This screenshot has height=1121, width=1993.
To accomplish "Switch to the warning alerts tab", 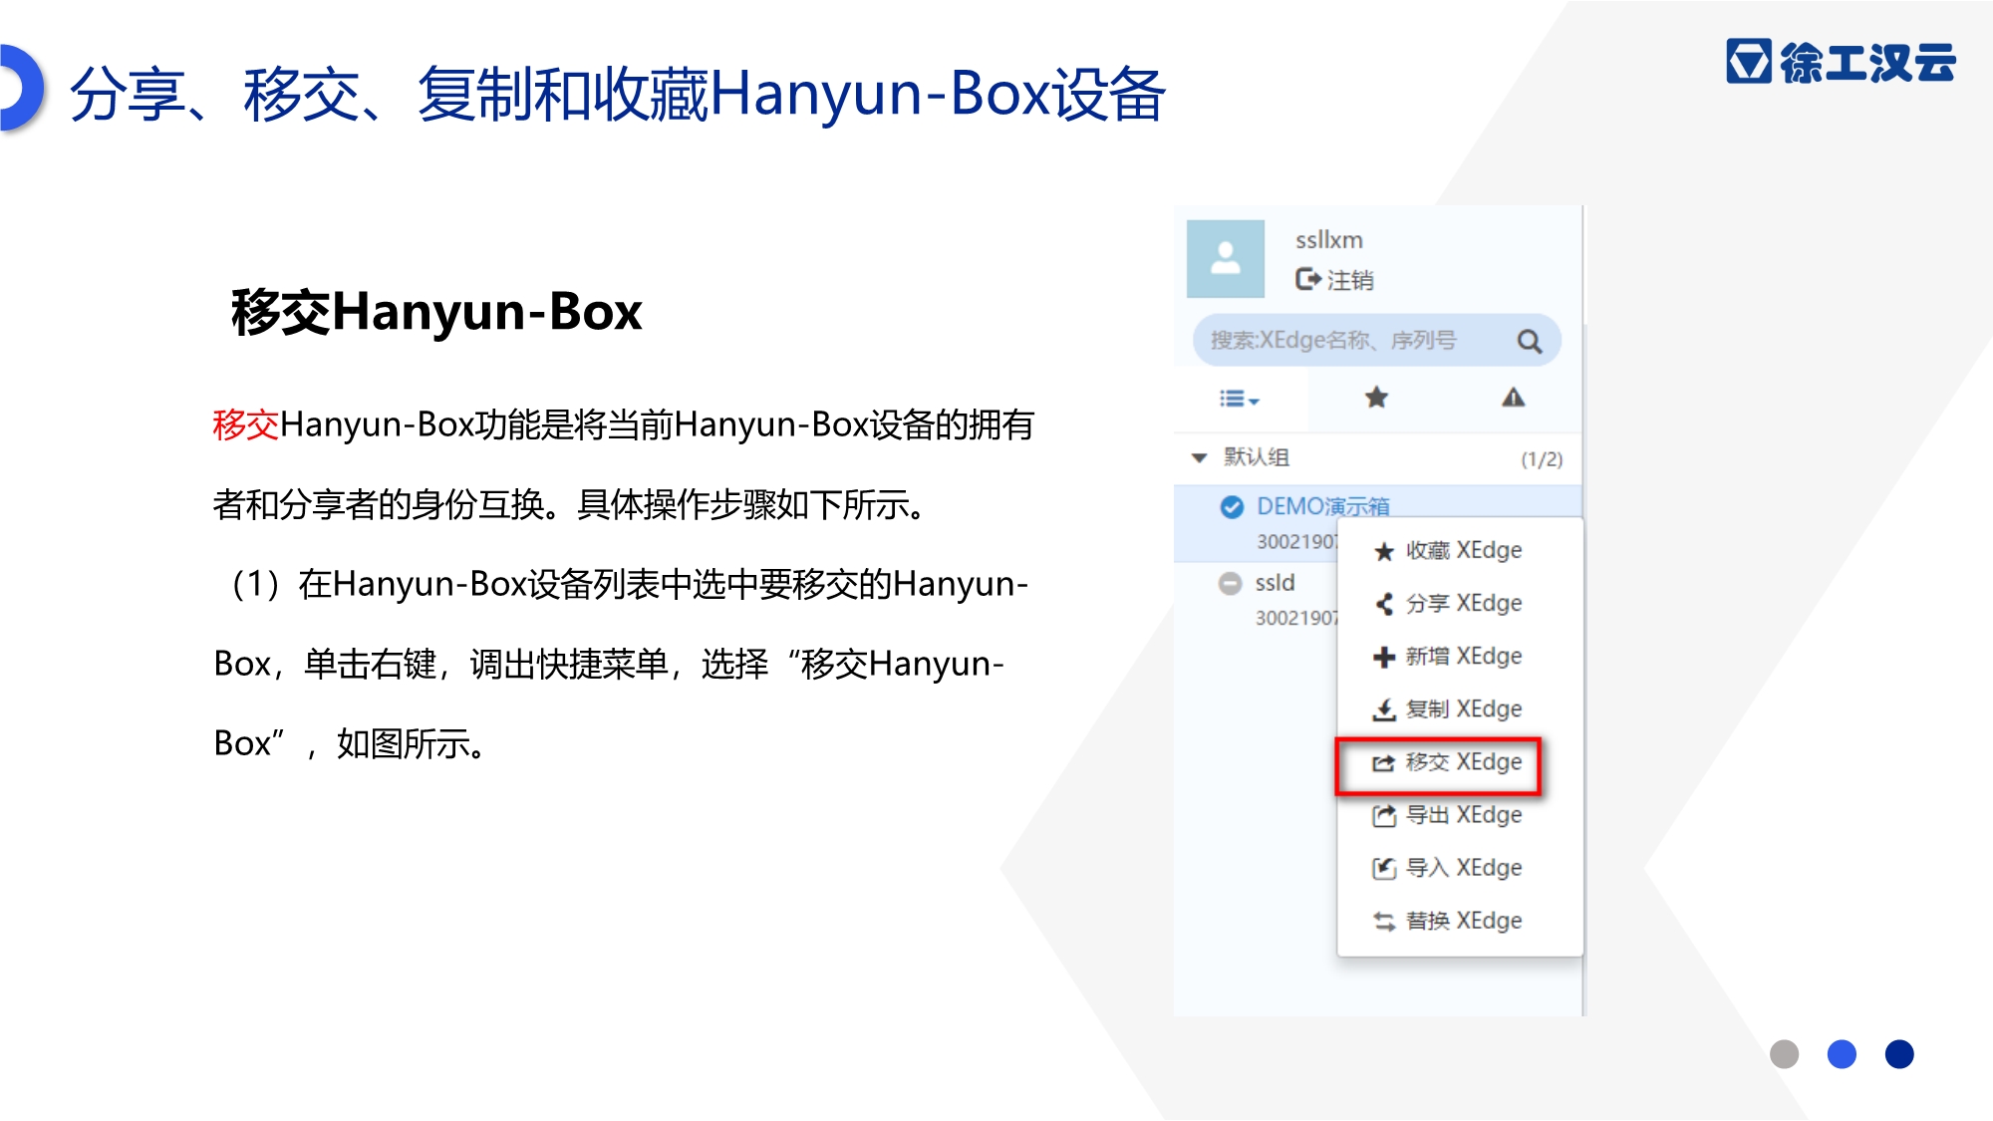I will pyautogui.click(x=1513, y=398).
